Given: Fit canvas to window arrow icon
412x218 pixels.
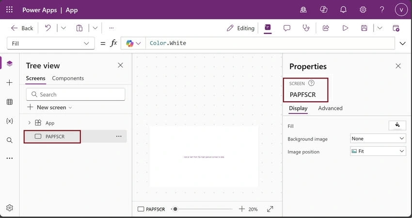Looking at the screenshot, I should [x=270, y=209].
